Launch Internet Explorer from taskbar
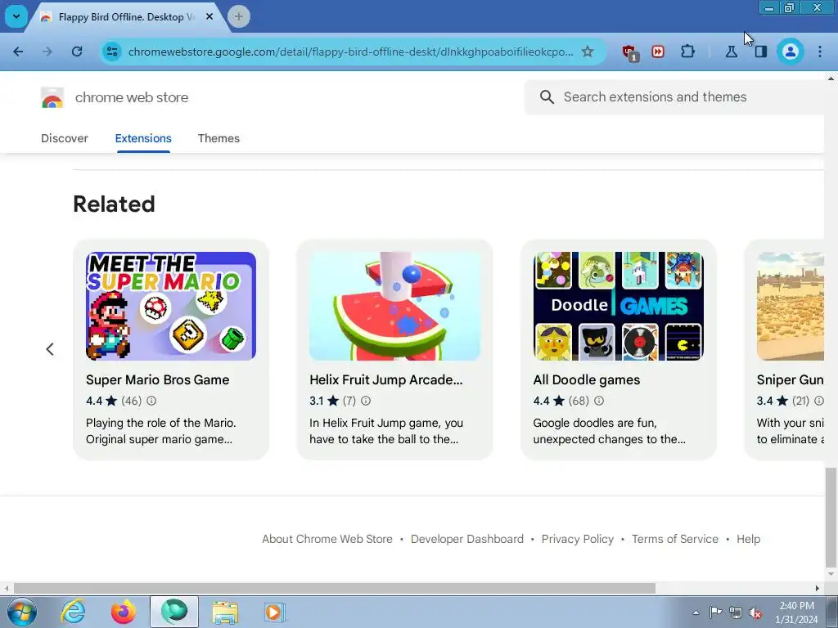The image size is (838, 628). [73, 612]
